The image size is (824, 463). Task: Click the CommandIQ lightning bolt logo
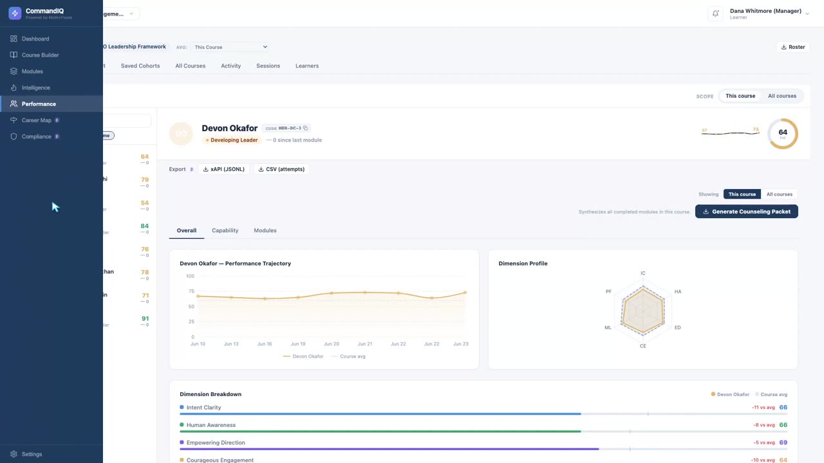15,13
